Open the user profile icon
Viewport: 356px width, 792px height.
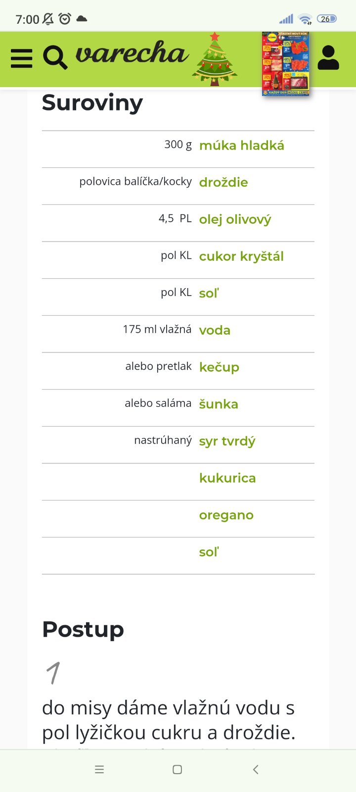[328, 58]
